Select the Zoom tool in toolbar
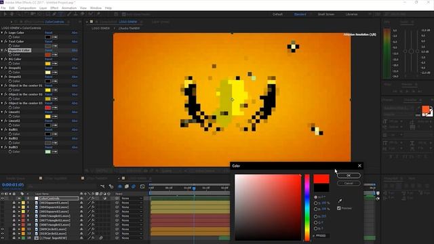Screen dimensions: 434x244 click(x=18, y=14)
